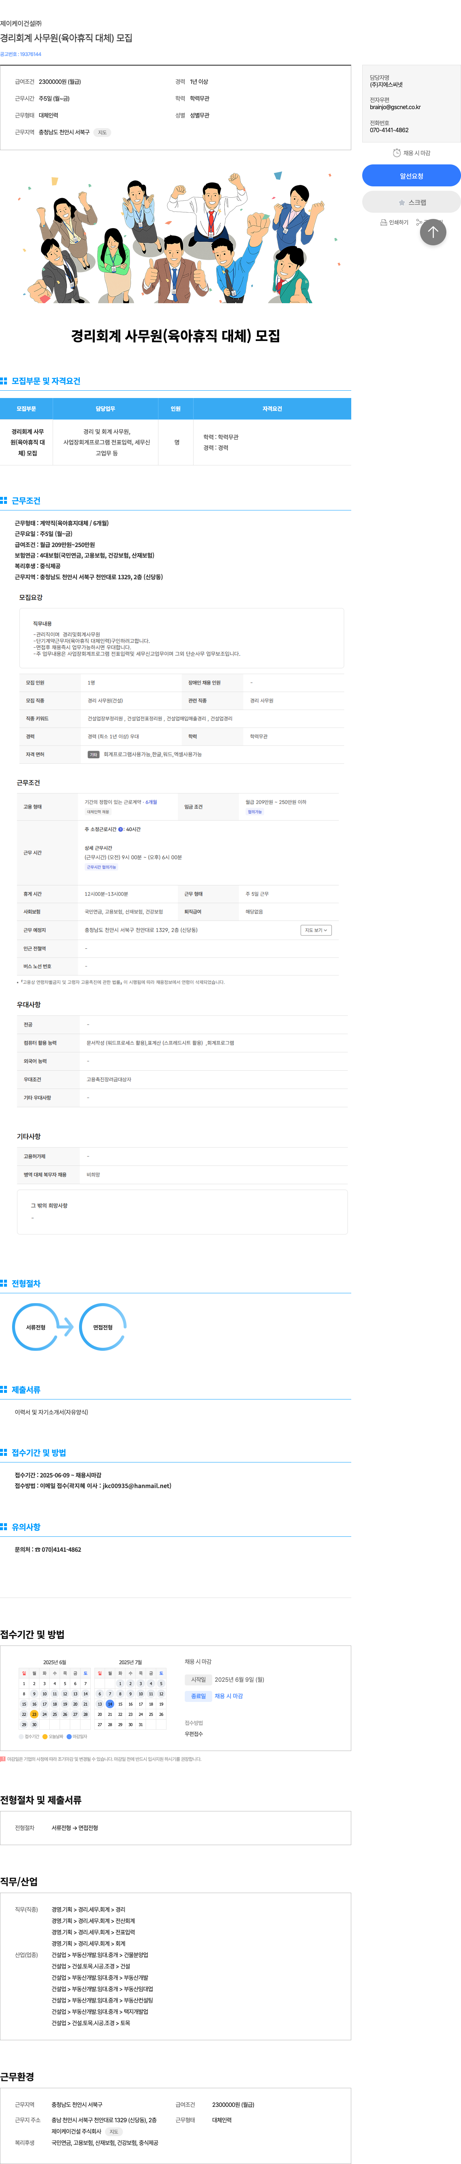Click the printer icon beside 인쇄하기
Viewport: 461px width, 2164px height.
point(384,223)
